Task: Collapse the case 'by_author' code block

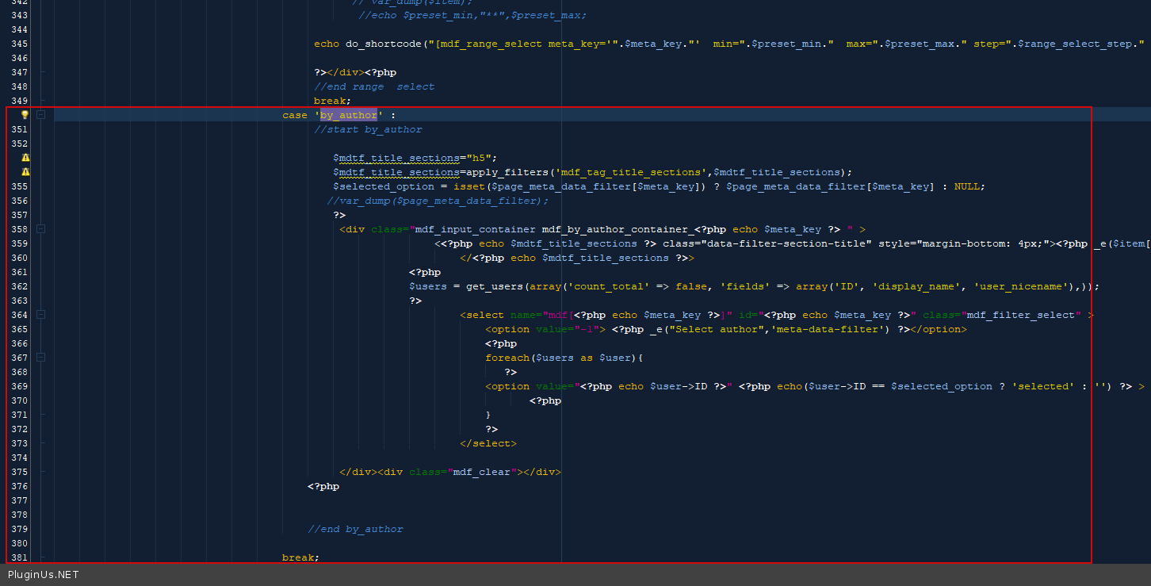Action: coord(41,115)
